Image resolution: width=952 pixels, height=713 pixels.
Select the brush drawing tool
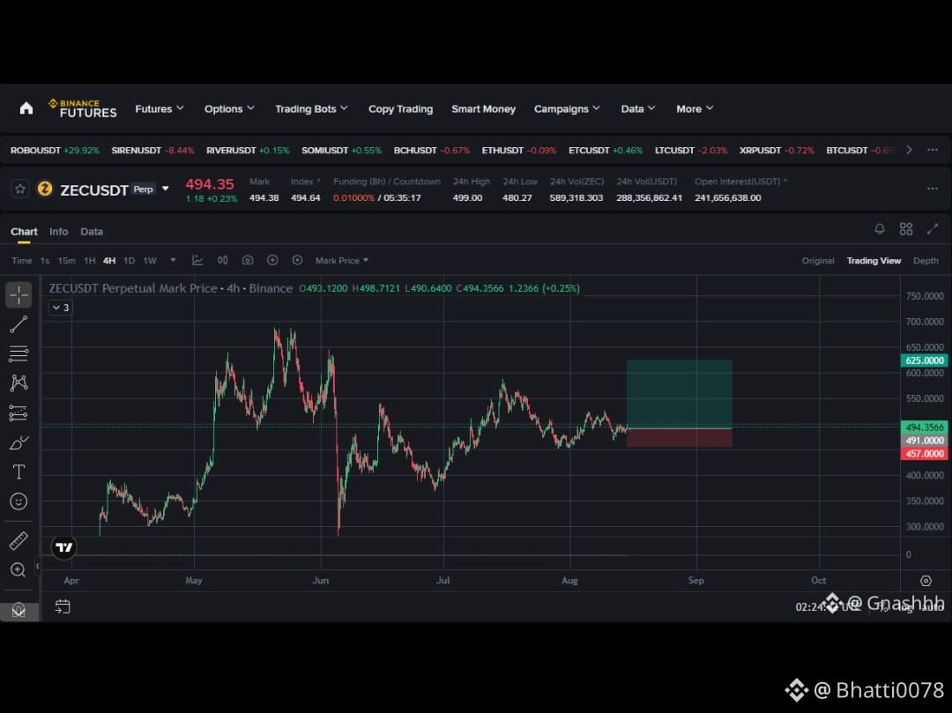(19, 442)
